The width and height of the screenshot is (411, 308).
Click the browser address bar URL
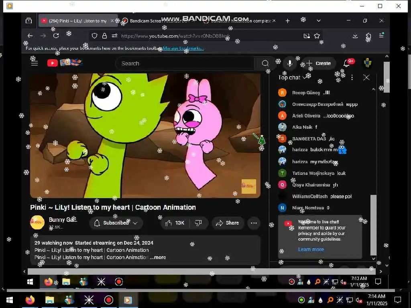point(176,36)
